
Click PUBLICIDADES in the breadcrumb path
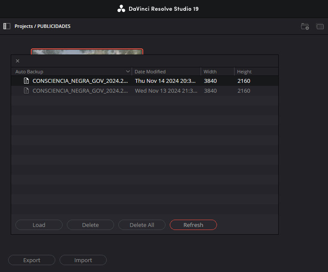tap(54, 26)
